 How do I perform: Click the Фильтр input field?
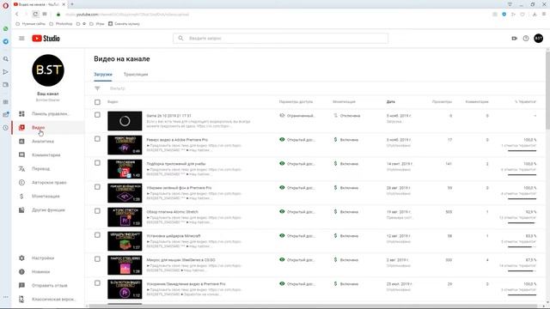point(118,88)
